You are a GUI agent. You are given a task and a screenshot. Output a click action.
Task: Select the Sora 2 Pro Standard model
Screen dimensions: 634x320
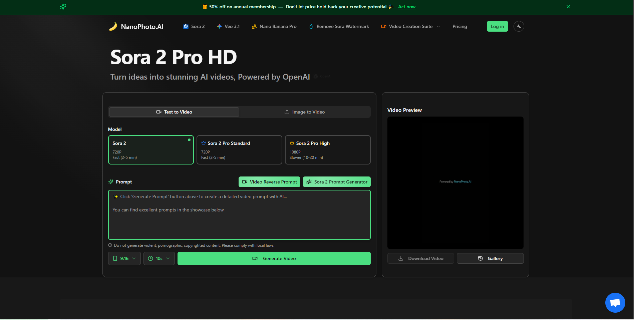tap(239, 150)
